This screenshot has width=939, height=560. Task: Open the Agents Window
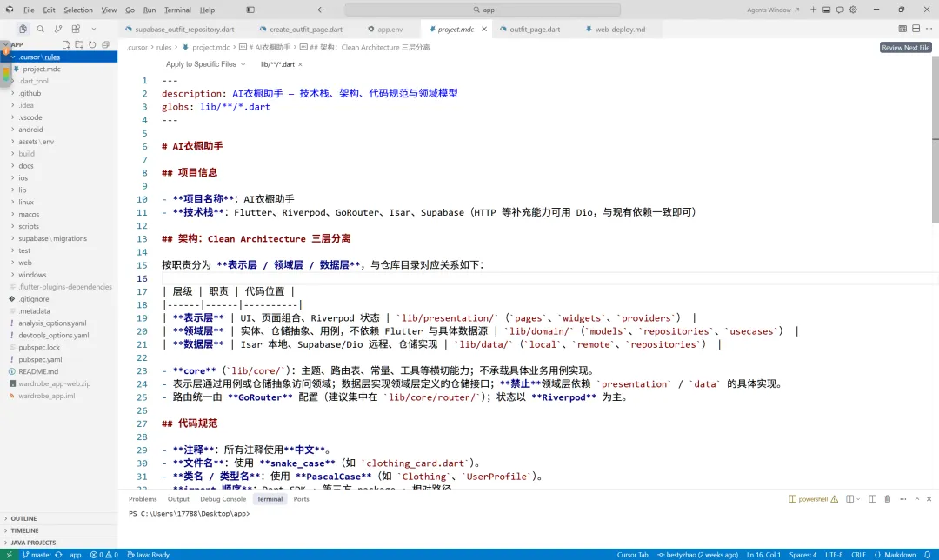[x=773, y=10]
